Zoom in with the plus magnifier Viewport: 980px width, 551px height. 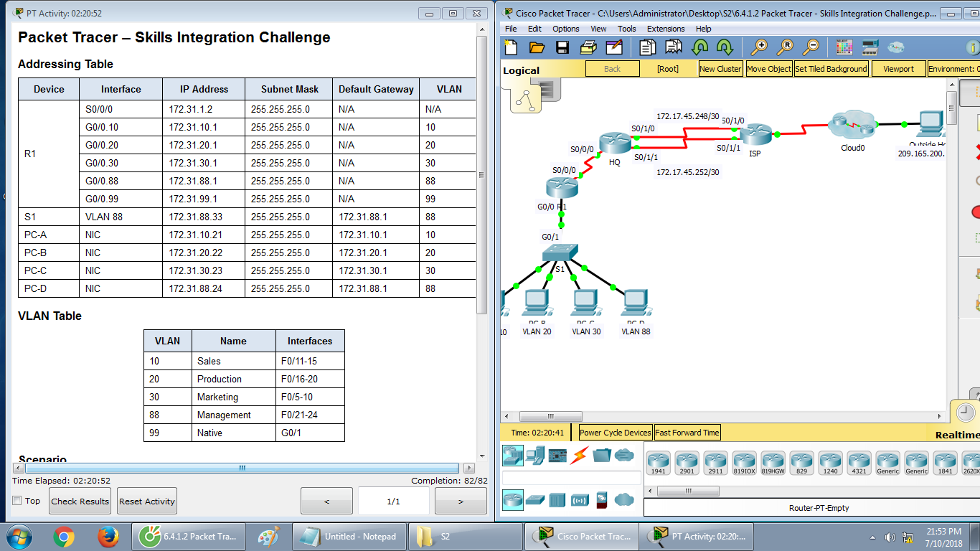pos(759,47)
